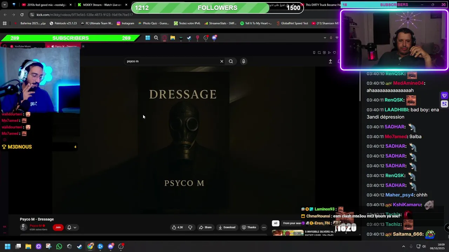Open Discord in the streamed taskbar
The image size is (449, 252).
point(214,38)
